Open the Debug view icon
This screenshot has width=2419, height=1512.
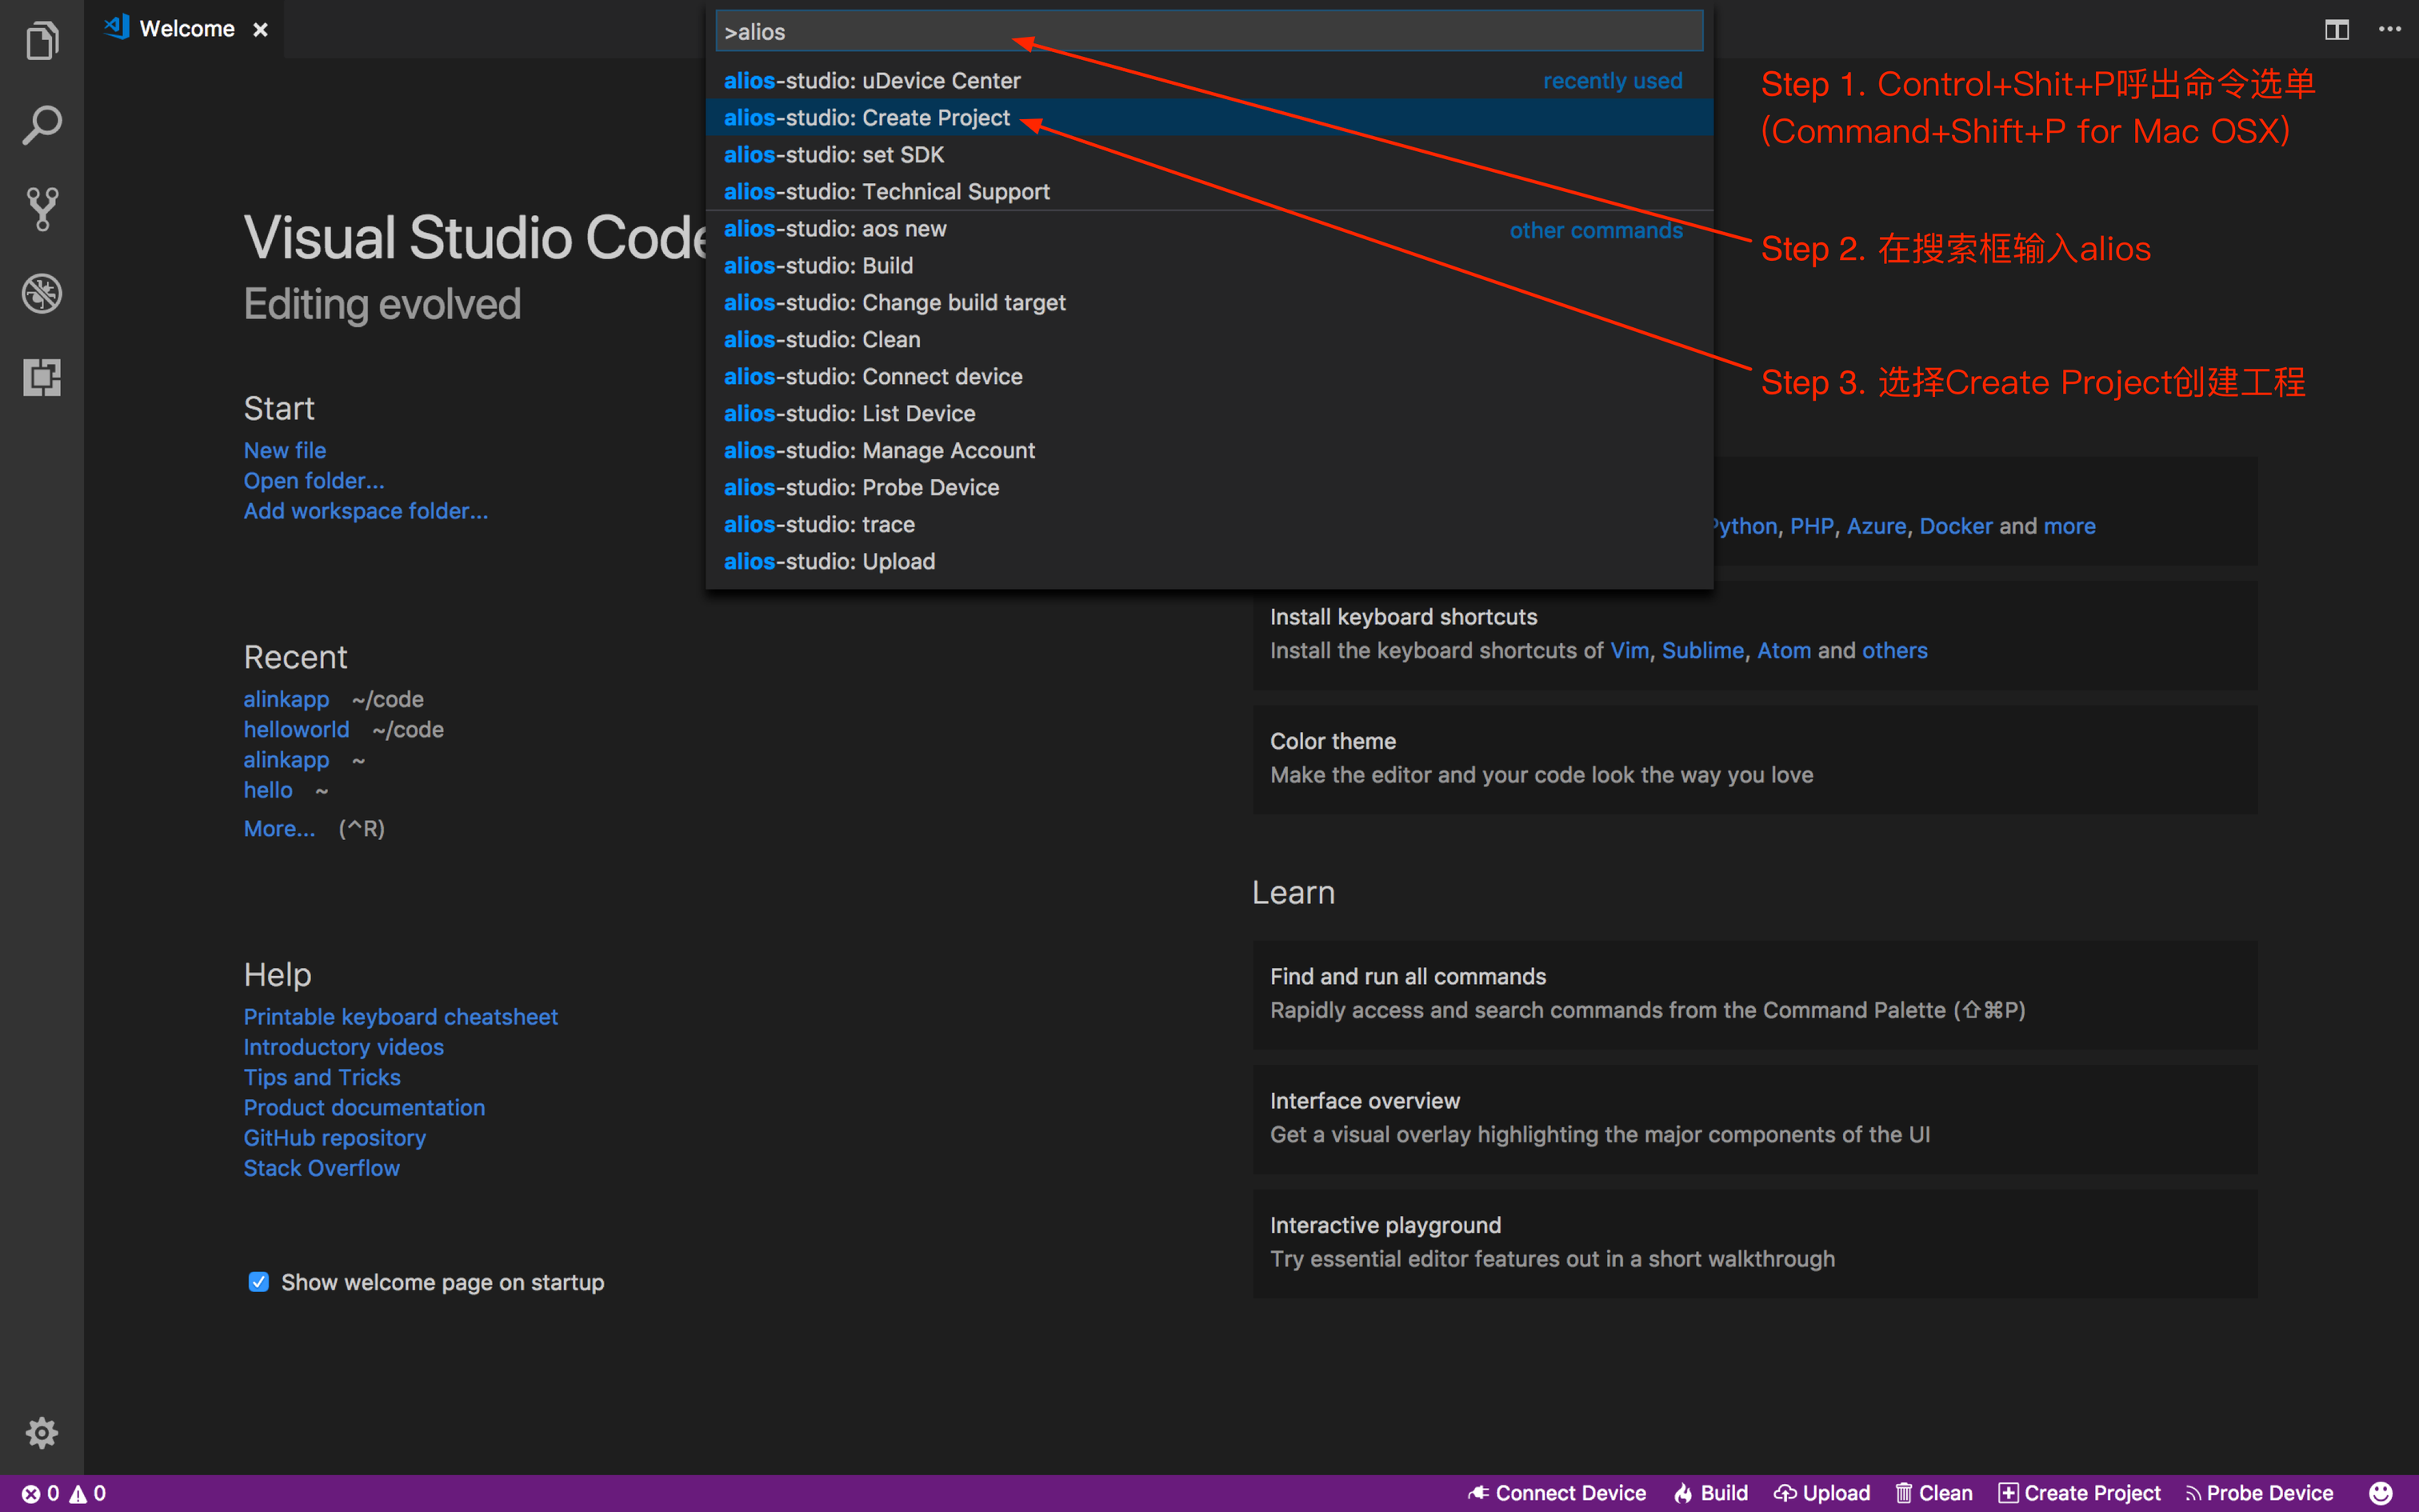click(x=42, y=294)
